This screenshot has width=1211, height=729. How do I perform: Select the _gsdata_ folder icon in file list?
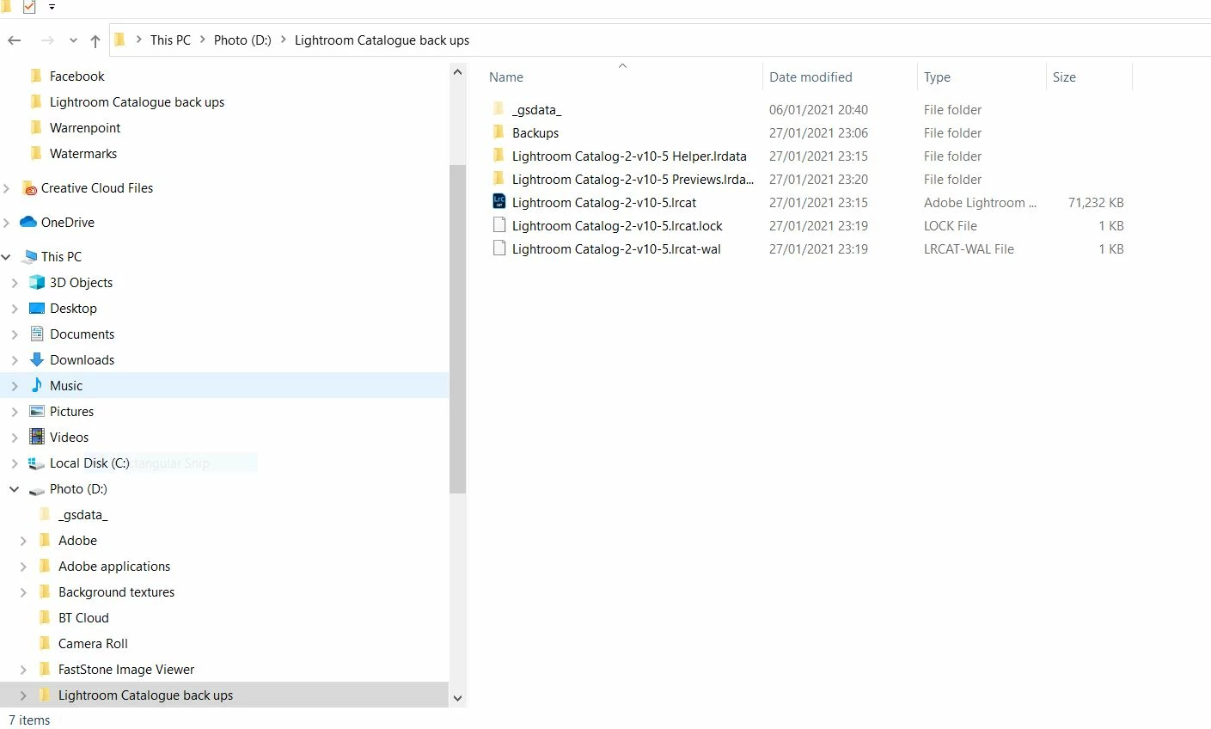[498, 109]
